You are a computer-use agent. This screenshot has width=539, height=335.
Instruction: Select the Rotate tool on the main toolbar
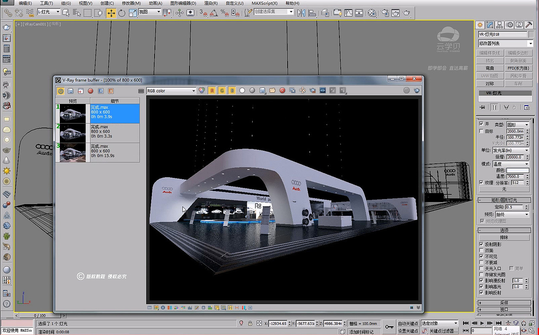click(122, 13)
